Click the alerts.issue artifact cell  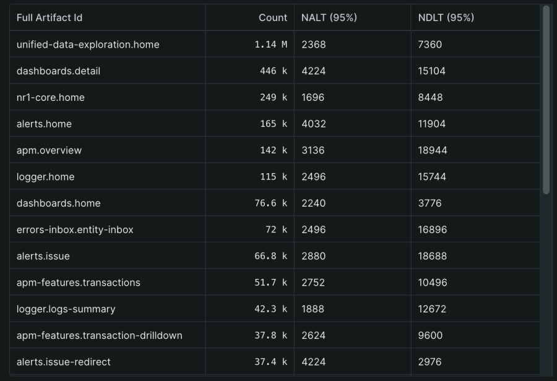pyautogui.click(x=43, y=256)
